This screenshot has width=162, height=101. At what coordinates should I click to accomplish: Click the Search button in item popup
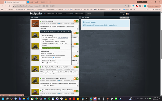click(53, 60)
